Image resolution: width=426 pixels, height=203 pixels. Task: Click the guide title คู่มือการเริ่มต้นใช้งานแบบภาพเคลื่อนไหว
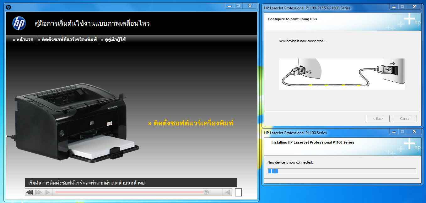92,23
